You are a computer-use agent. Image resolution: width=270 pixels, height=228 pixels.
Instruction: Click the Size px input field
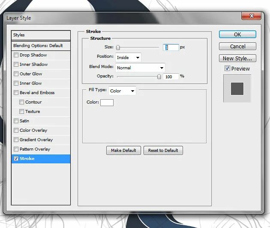171,47
